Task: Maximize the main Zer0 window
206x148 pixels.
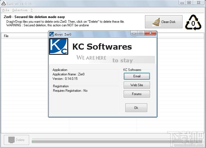Action: (189, 2)
